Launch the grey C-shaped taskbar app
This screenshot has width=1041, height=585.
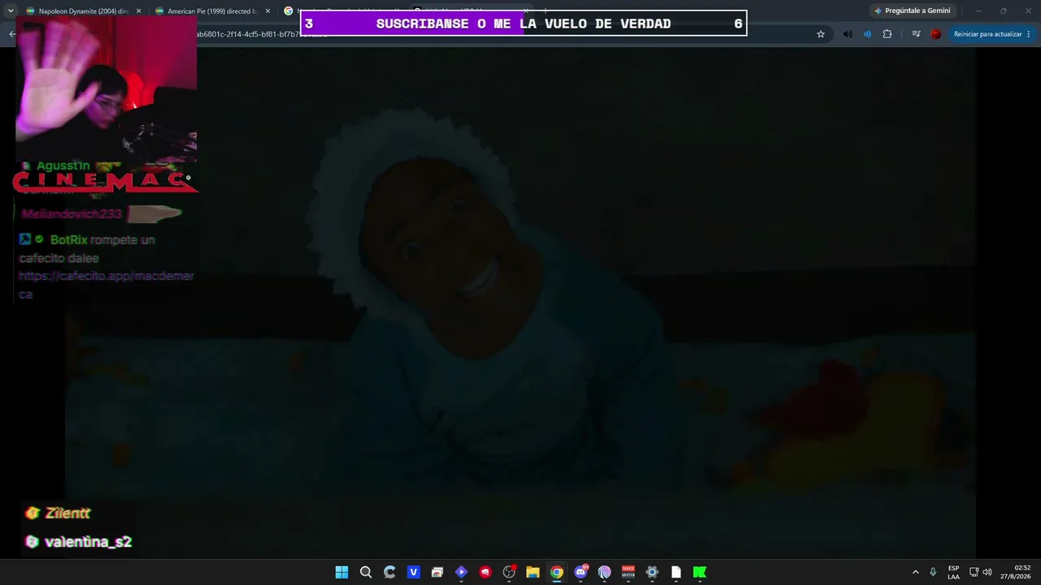click(x=390, y=572)
